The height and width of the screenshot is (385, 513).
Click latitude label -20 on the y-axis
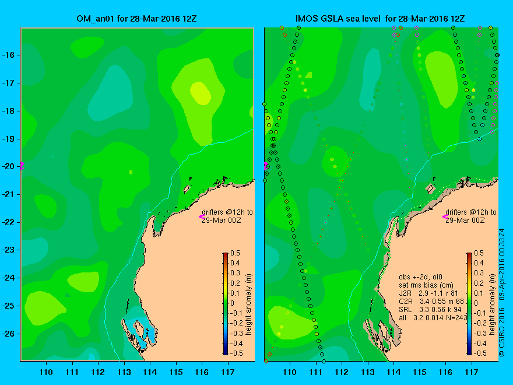point(9,166)
